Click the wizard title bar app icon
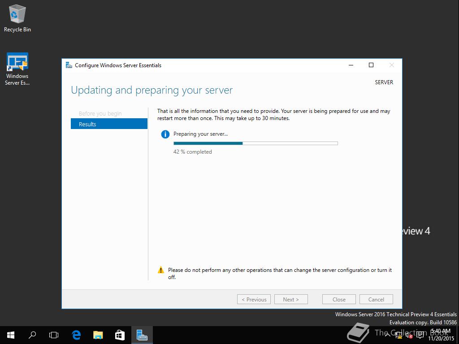Viewport: 459px width, 344px height. (x=69, y=65)
